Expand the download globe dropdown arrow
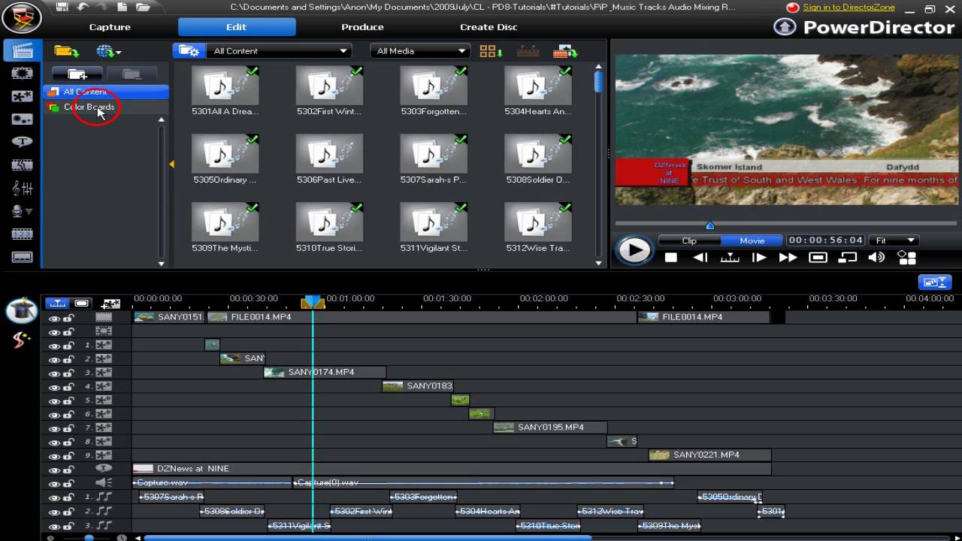Screen dimensions: 962x541 (118, 52)
